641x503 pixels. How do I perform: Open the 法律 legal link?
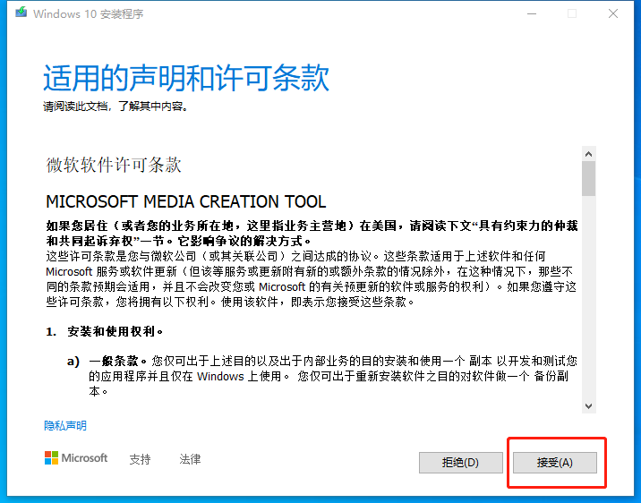coord(190,459)
